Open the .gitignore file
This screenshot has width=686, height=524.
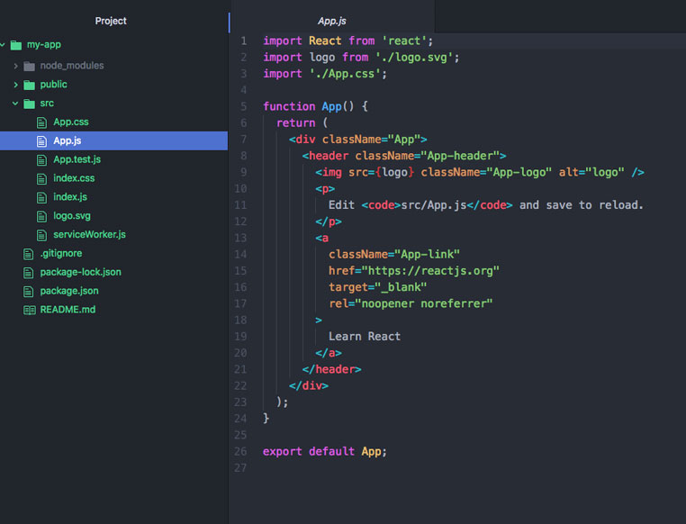point(61,254)
